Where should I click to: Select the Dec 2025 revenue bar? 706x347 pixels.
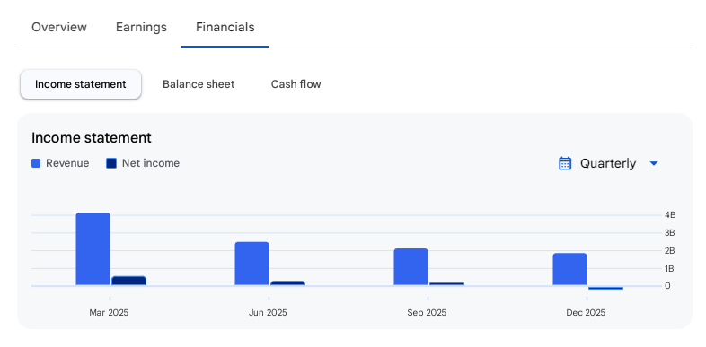click(569, 269)
